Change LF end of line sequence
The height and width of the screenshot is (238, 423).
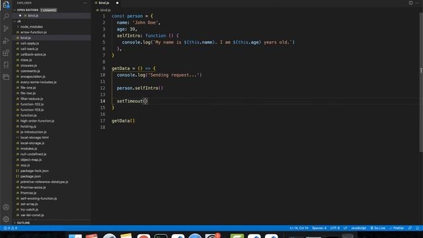click(x=345, y=228)
